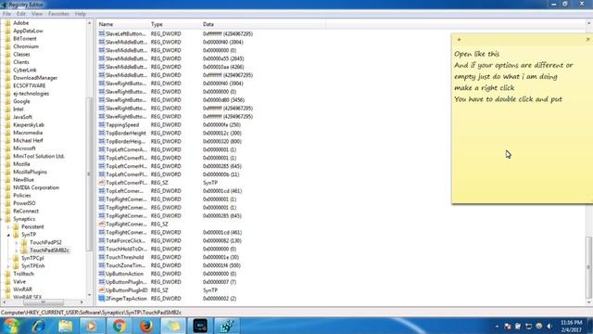Select the Valve tree key
Viewport: 593px width, 334px height.
click(19, 282)
